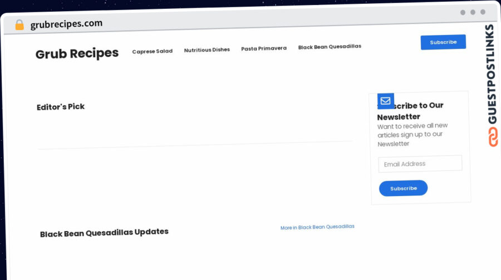Viewport: 501px width, 280px height.
Task: Open the Black Bean Quesadillas menu item
Action: pyautogui.click(x=330, y=47)
